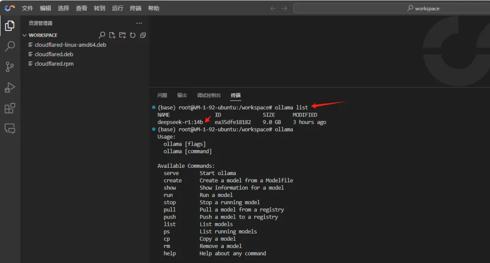
Task: Open the Source Control view
Action: [10, 67]
